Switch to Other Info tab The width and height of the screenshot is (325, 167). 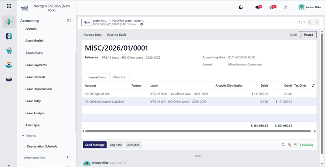[119, 77]
